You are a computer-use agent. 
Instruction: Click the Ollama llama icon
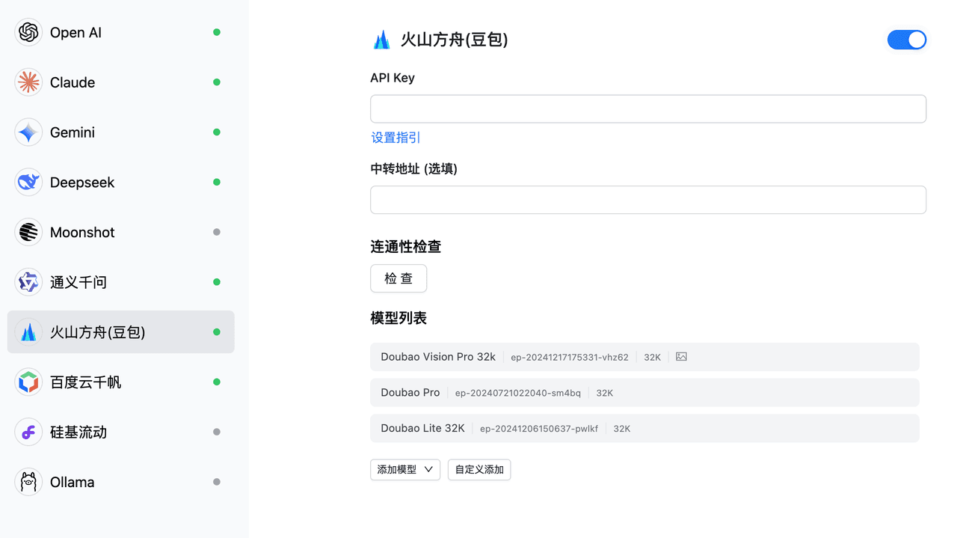pyautogui.click(x=28, y=482)
